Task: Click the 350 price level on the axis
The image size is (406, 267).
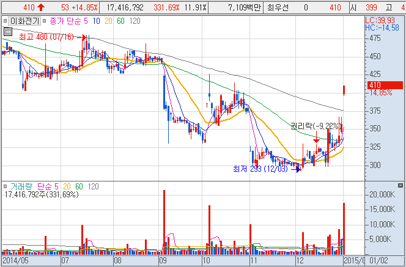Action: 375,128
